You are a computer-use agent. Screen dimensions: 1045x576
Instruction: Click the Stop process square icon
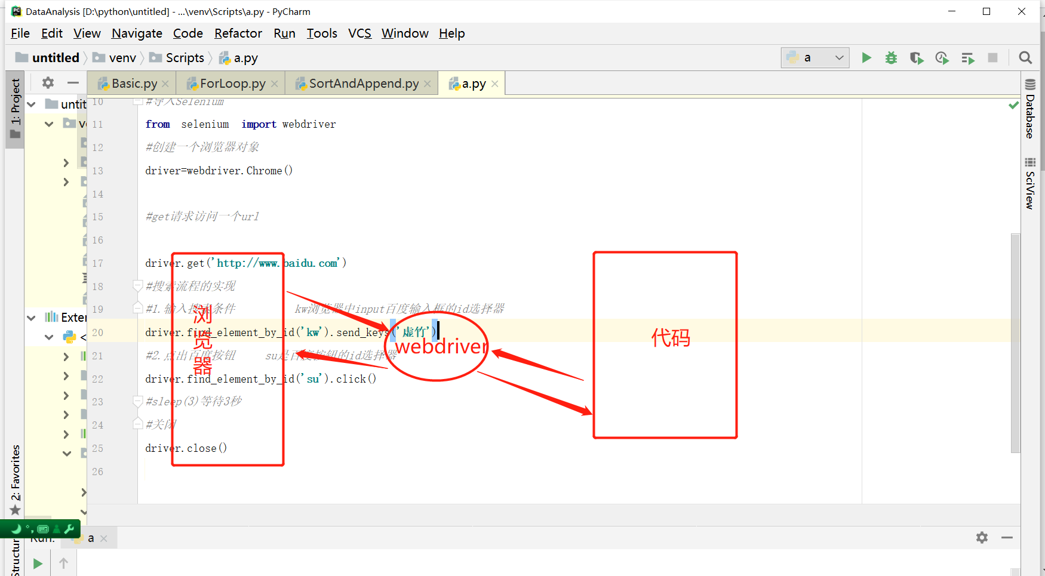pos(992,58)
